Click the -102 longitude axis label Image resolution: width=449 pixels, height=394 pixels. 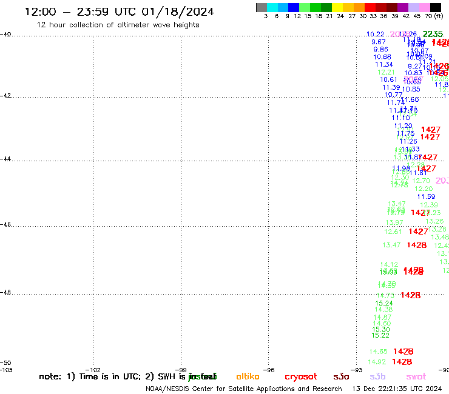pyautogui.click(x=93, y=370)
